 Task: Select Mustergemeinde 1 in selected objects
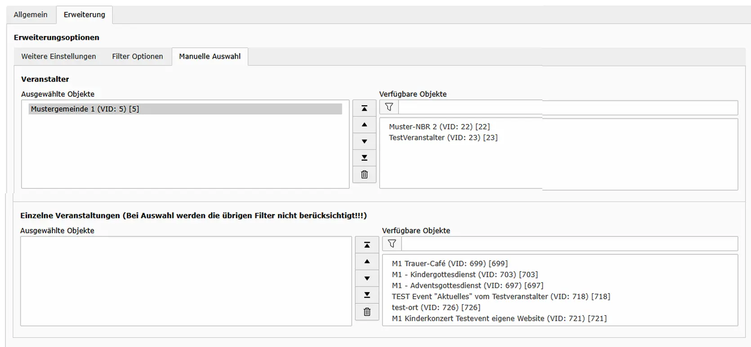85,109
